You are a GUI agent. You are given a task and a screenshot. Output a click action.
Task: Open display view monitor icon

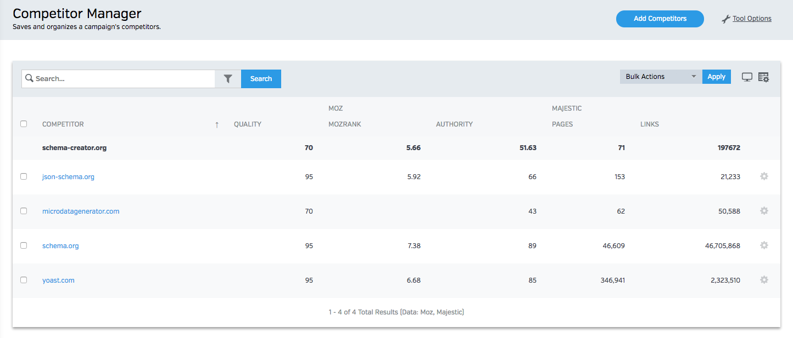pyautogui.click(x=747, y=77)
